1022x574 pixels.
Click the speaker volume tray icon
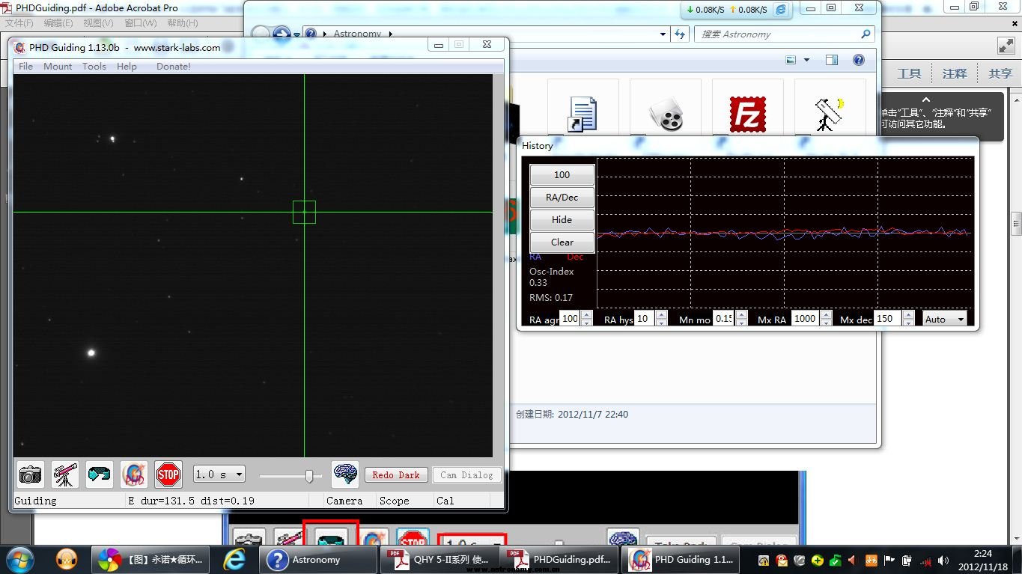943,561
